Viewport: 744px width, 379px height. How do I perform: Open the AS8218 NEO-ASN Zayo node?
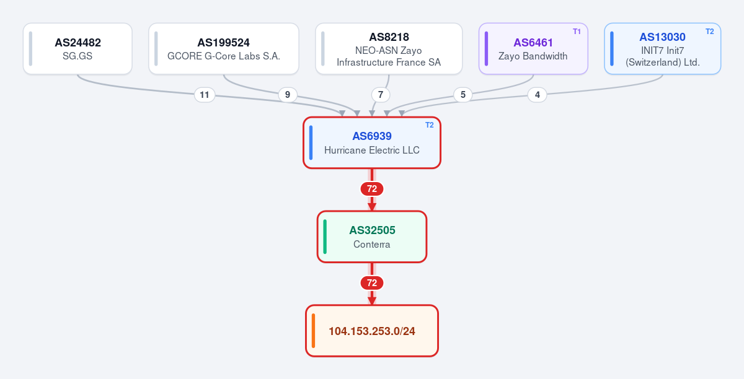click(389, 49)
